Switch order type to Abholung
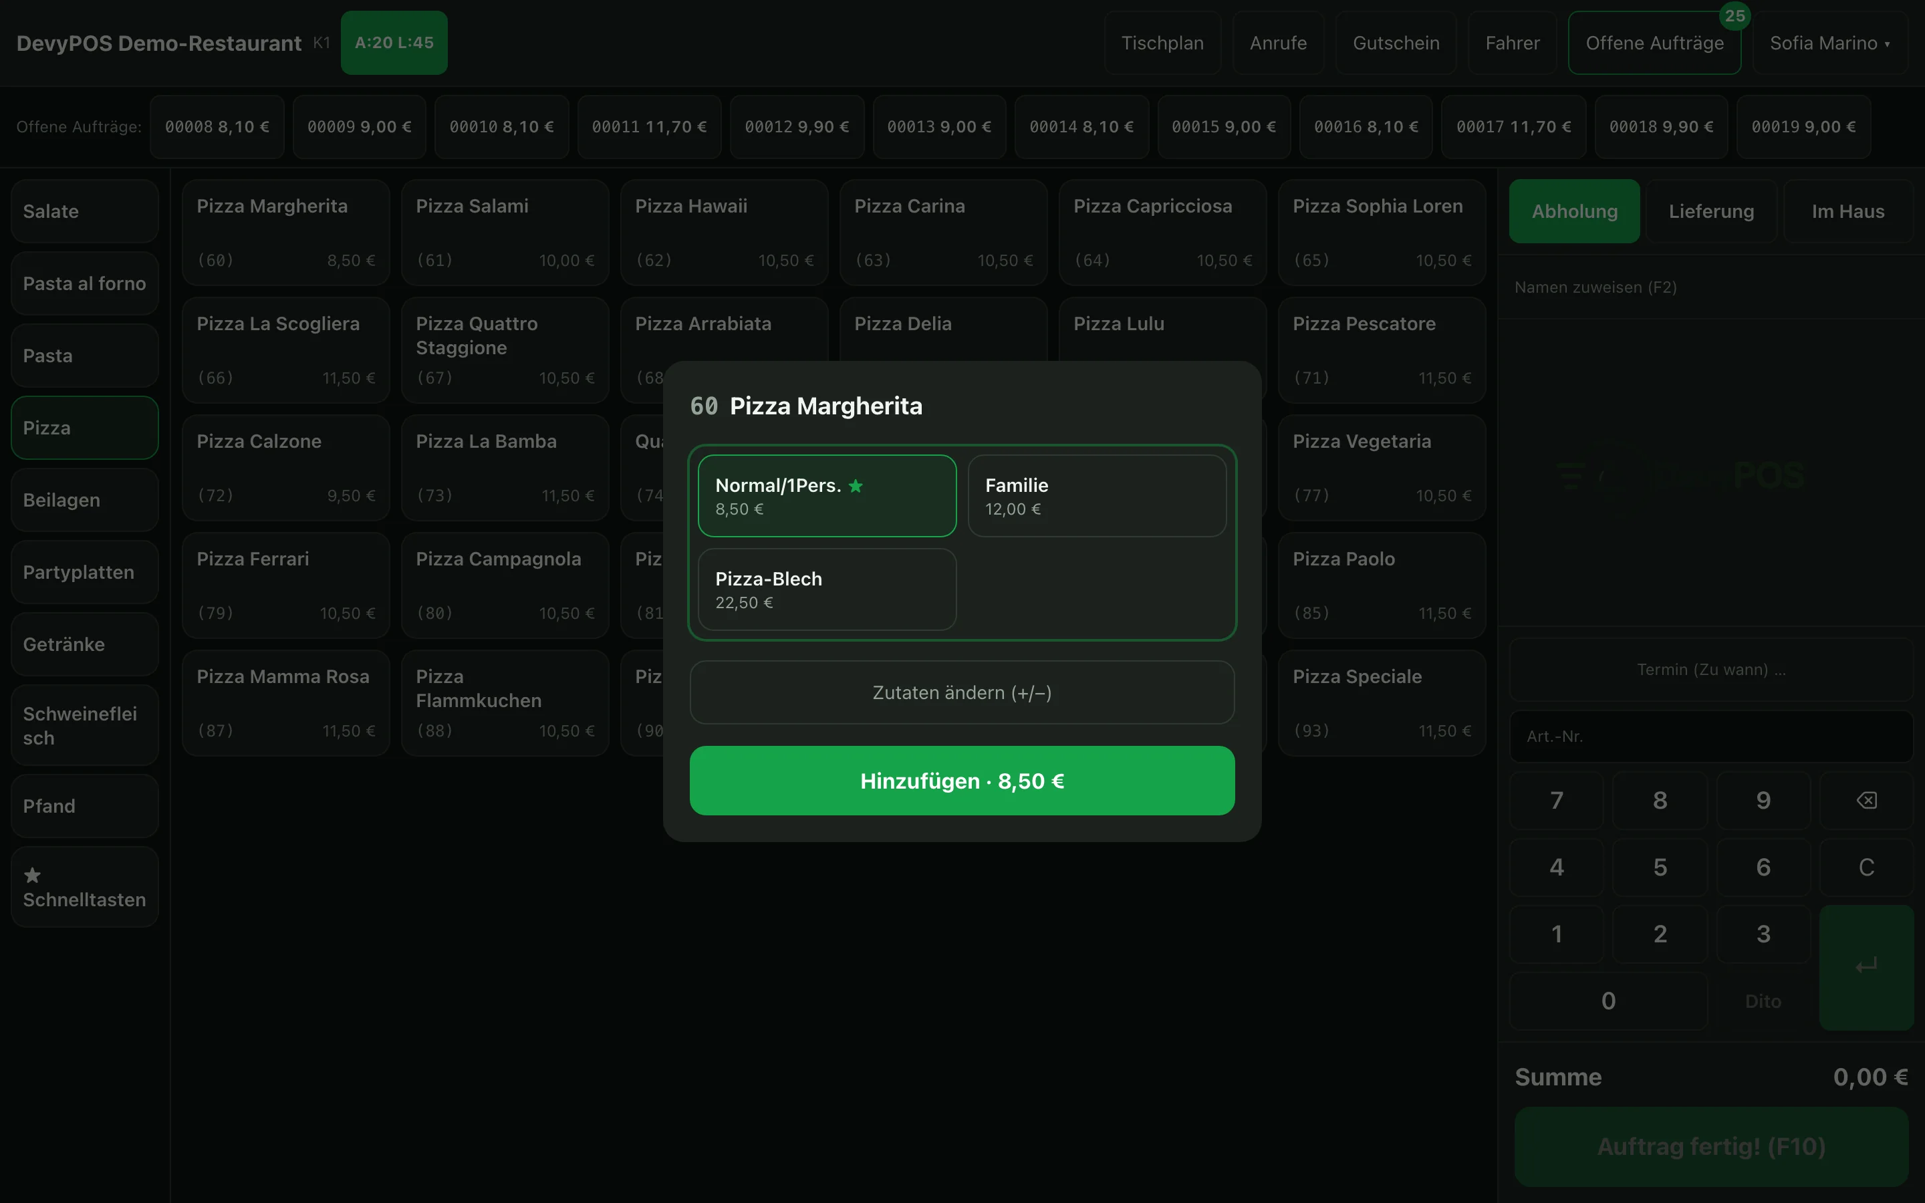Screen dimensions: 1925x1203 pos(1574,211)
